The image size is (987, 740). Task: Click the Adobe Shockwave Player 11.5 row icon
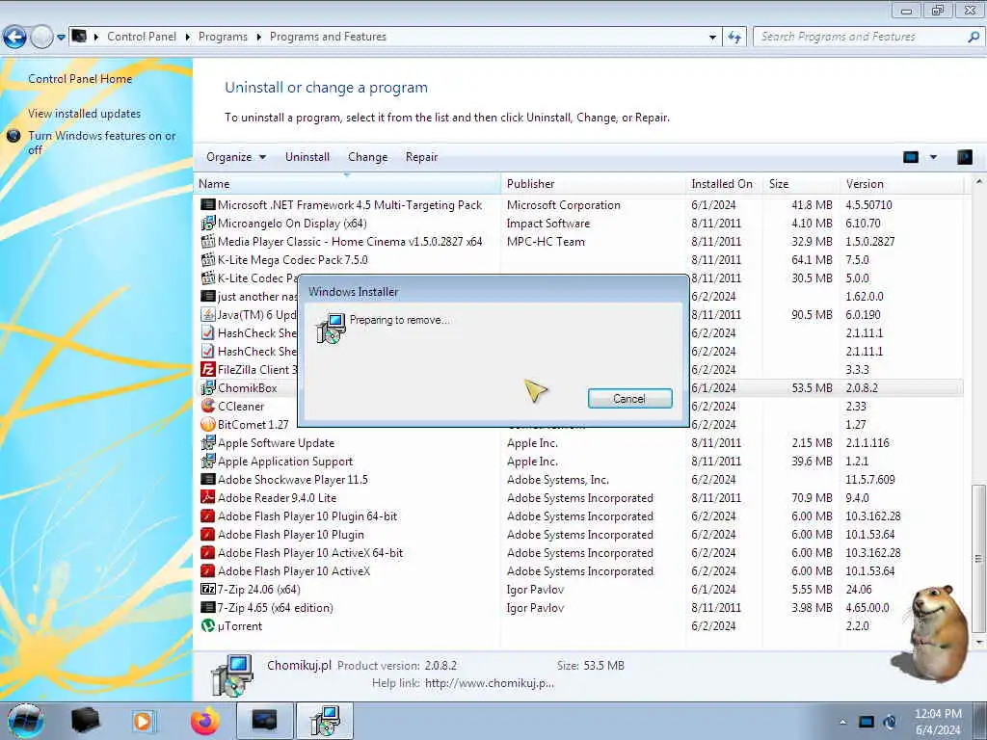point(208,479)
